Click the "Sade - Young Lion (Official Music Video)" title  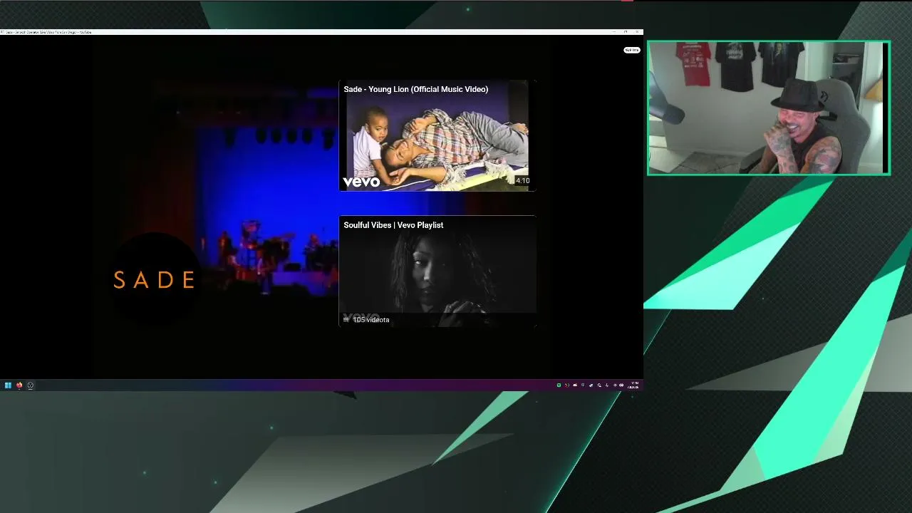tap(415, 89)
